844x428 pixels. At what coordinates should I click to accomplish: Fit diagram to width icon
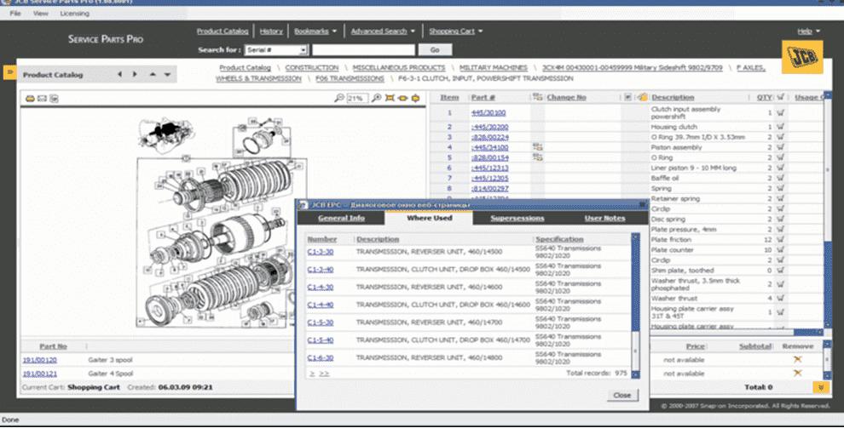point(402,98)
